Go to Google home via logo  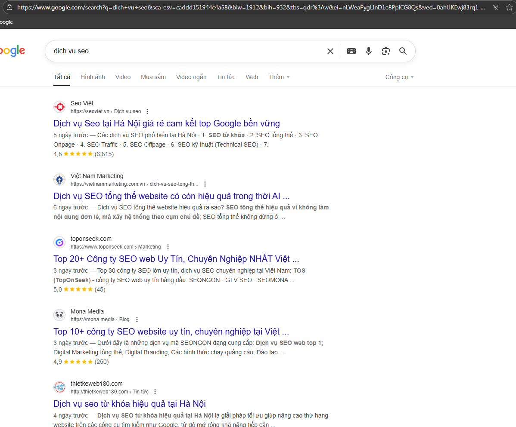pyautogui.click(x=12, y=51)
